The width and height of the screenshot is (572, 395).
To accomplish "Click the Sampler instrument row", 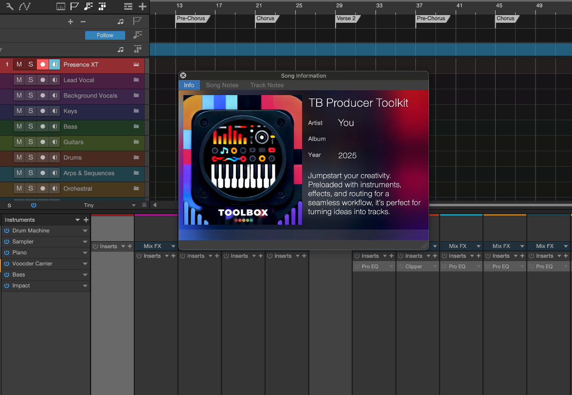I will (x=46, y=241).
